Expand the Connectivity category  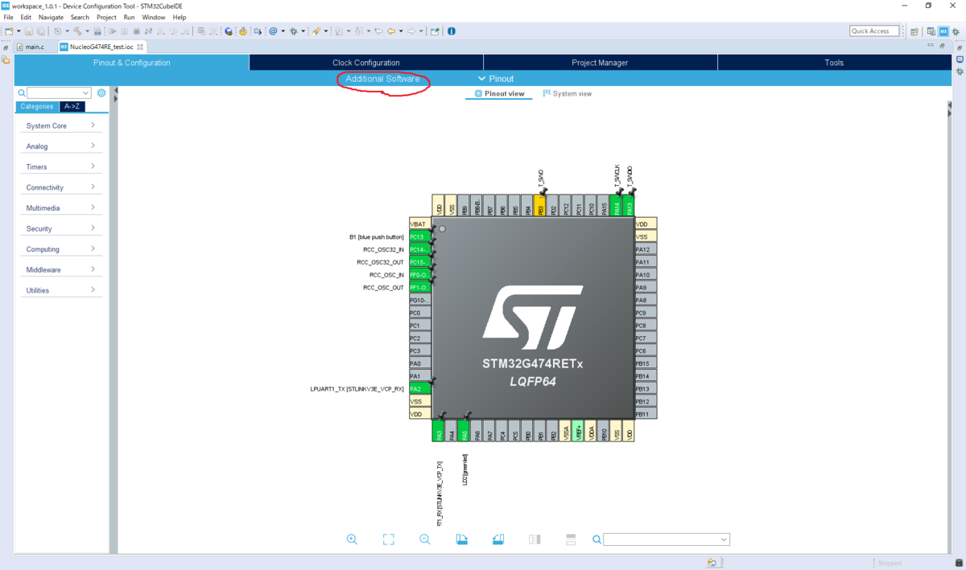(60, 187)
